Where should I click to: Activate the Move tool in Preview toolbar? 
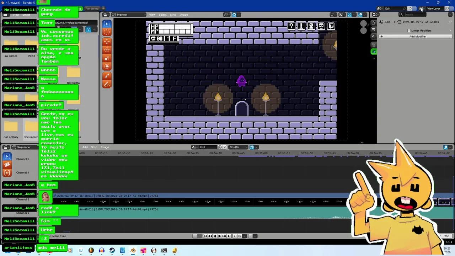(107, 41)
